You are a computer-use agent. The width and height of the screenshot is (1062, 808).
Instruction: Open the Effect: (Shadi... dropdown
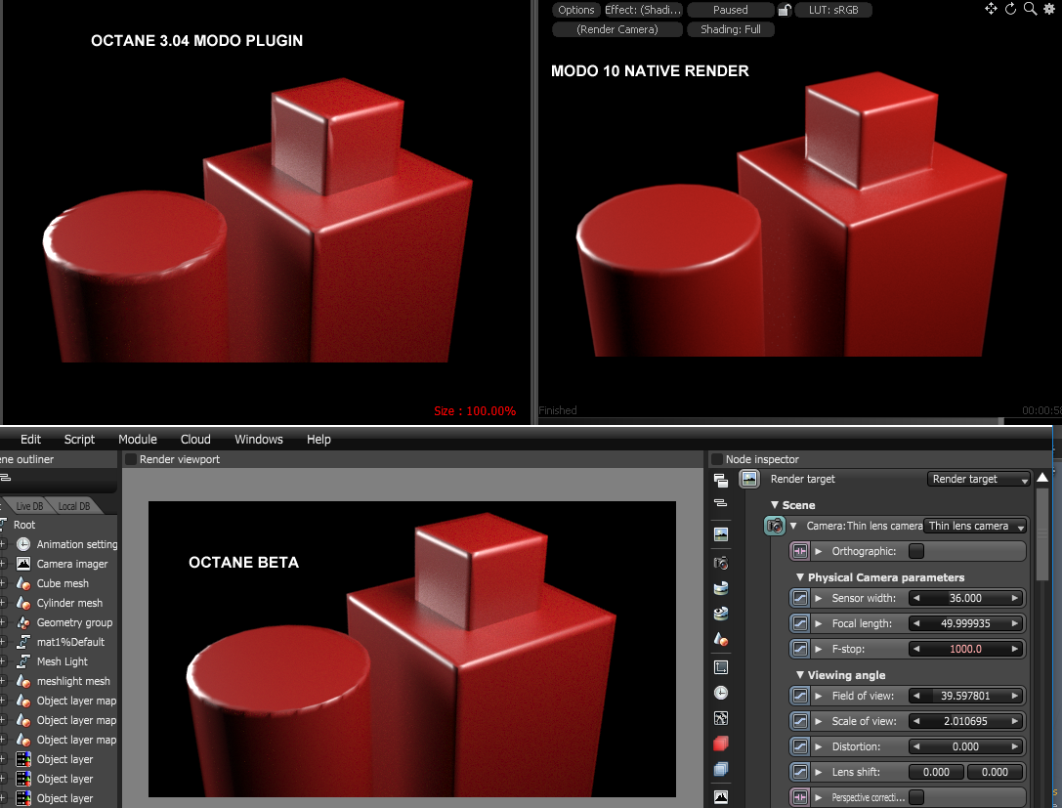[x=643, y=10]
